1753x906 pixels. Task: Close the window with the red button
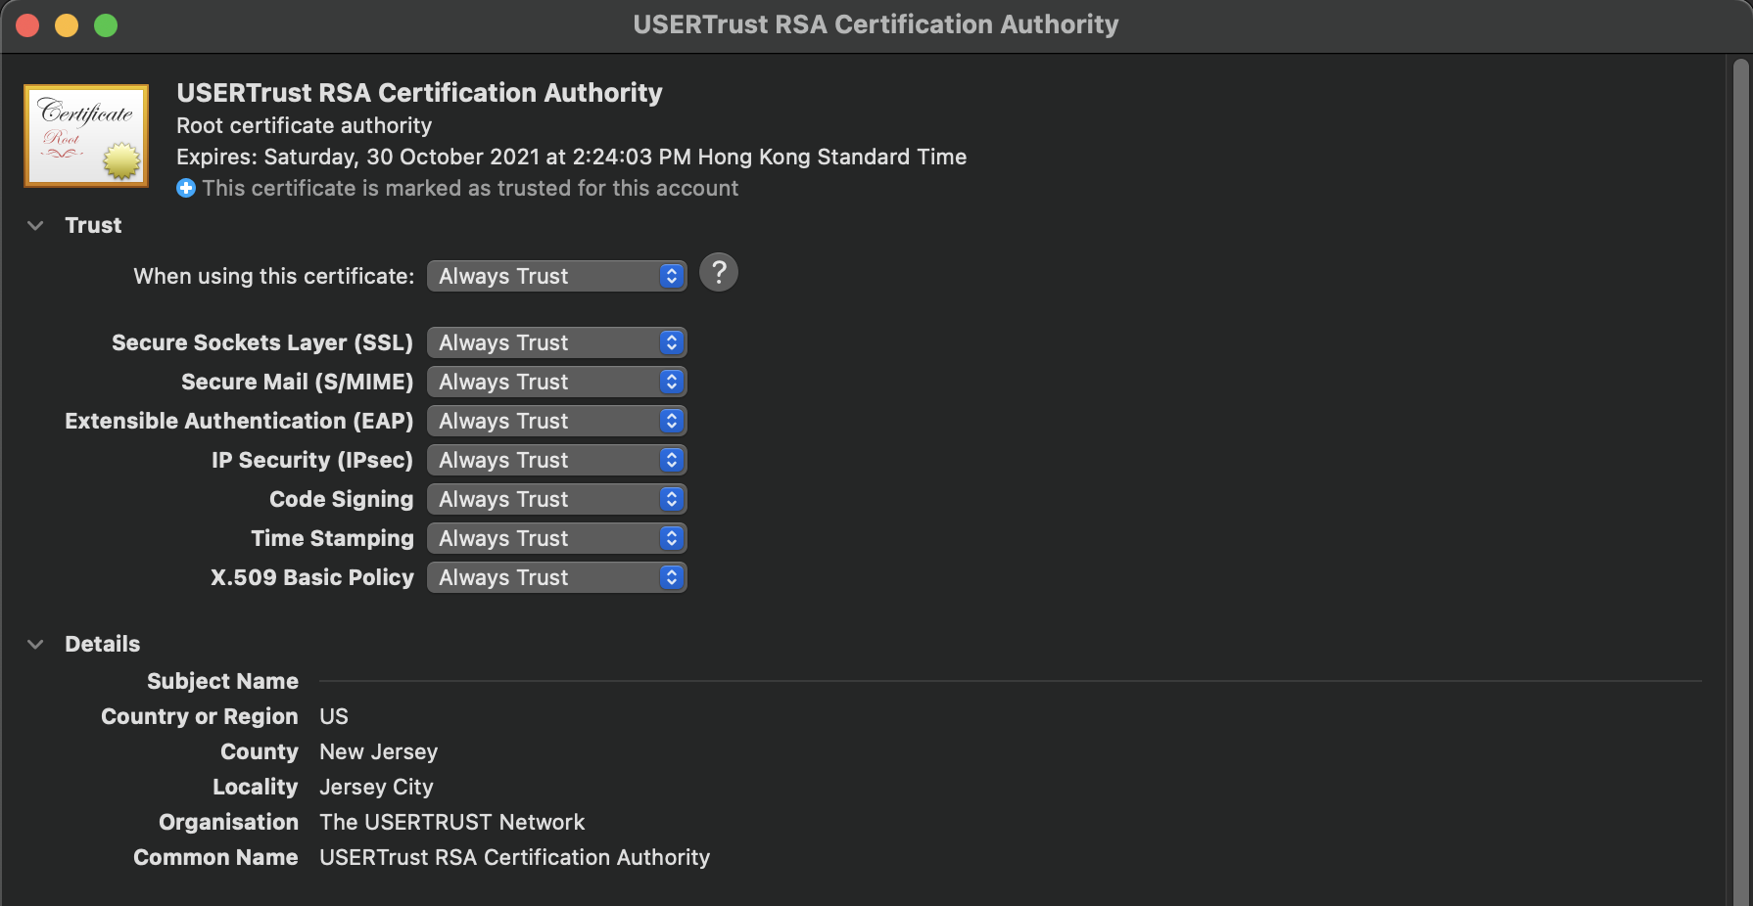[x=27, y=25]
